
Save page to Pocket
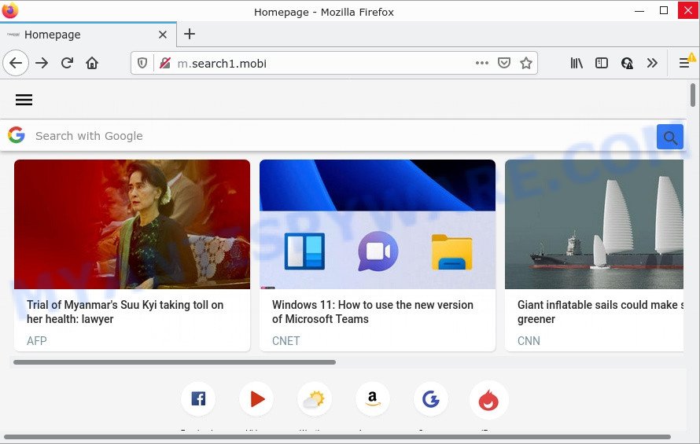[x=504, y=63]
